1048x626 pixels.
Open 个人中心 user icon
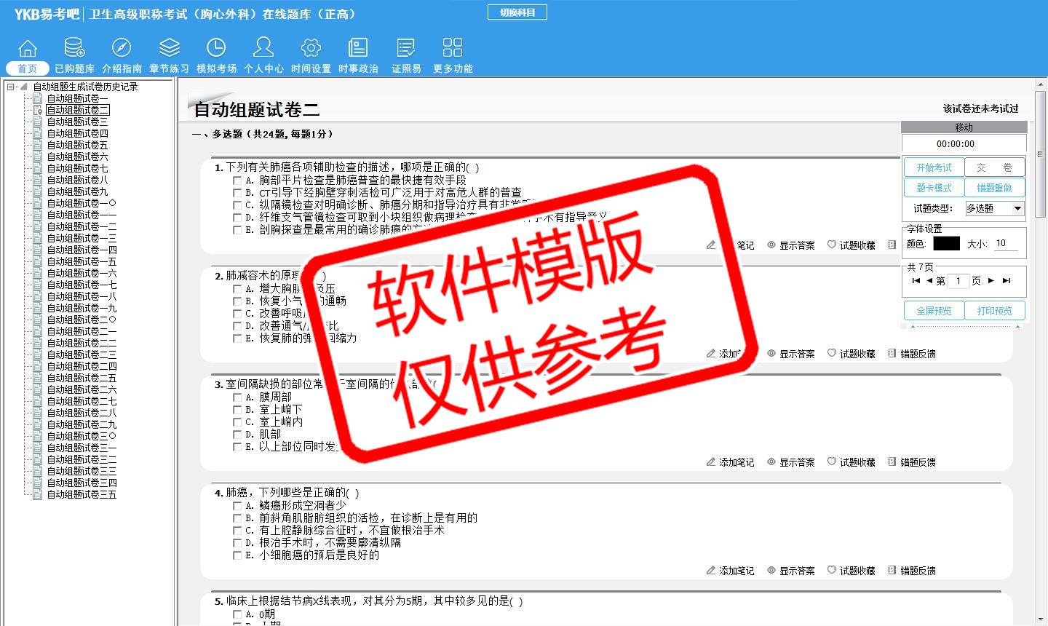263,49
